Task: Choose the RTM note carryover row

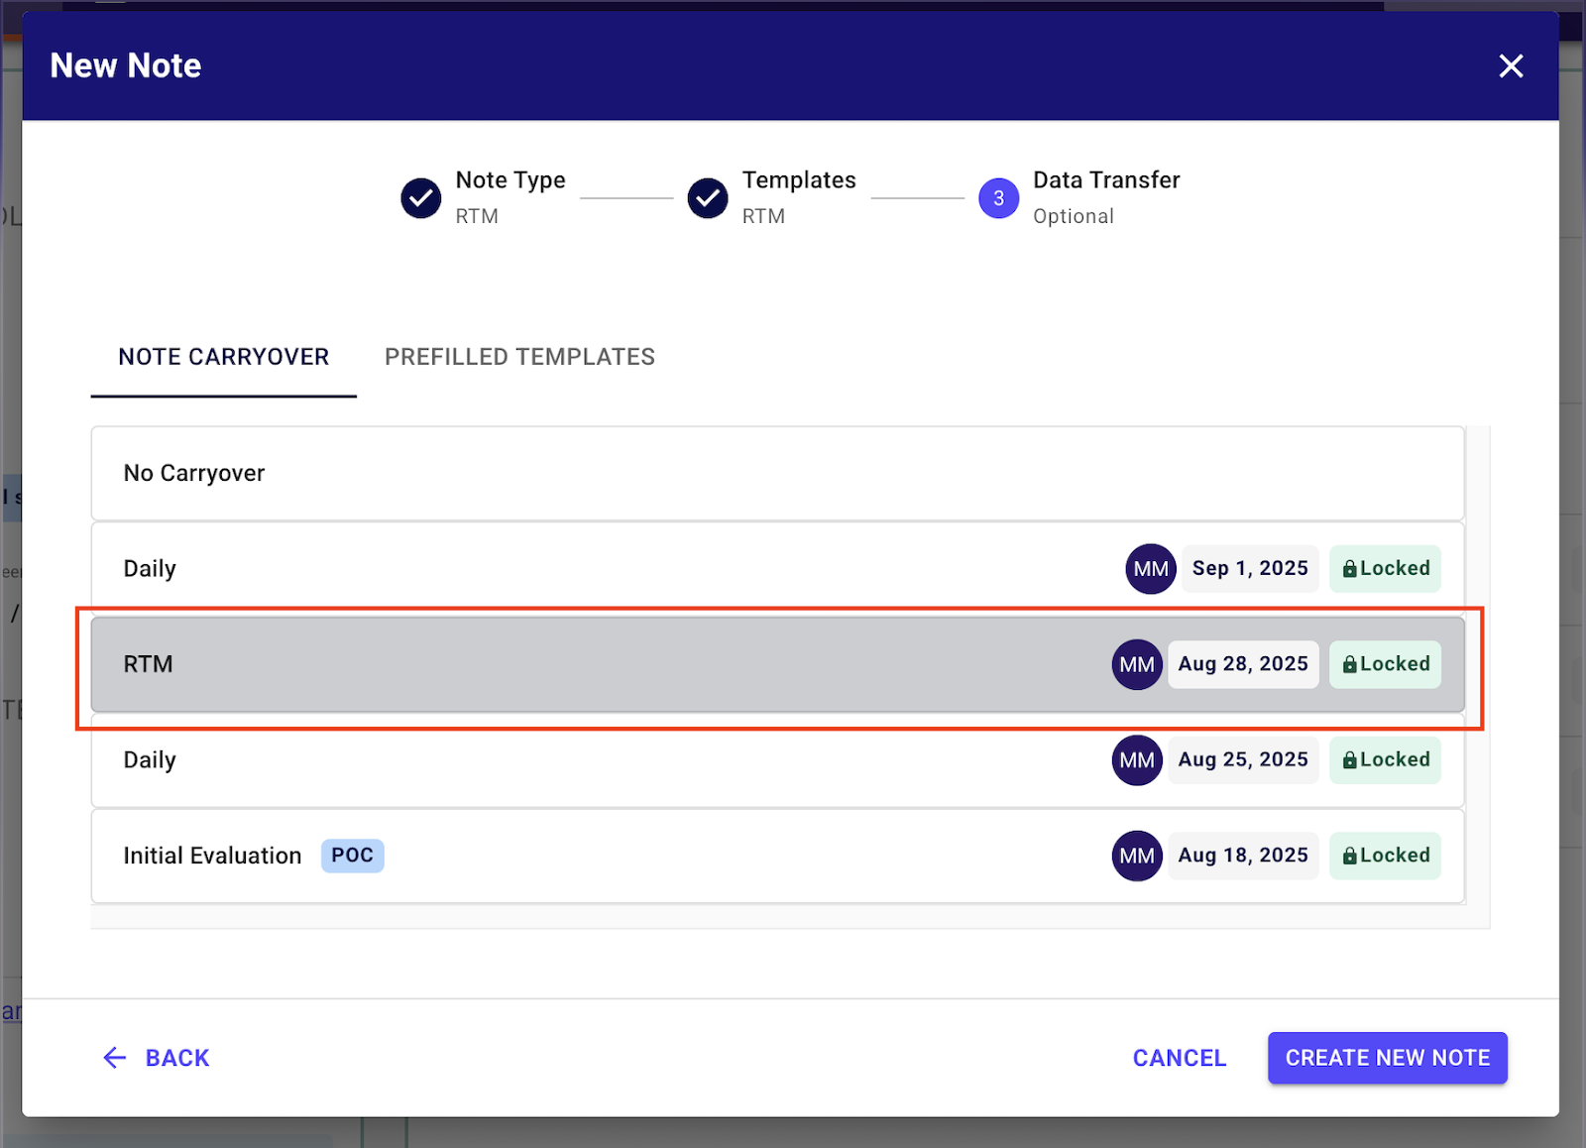Action: [595, 664]
